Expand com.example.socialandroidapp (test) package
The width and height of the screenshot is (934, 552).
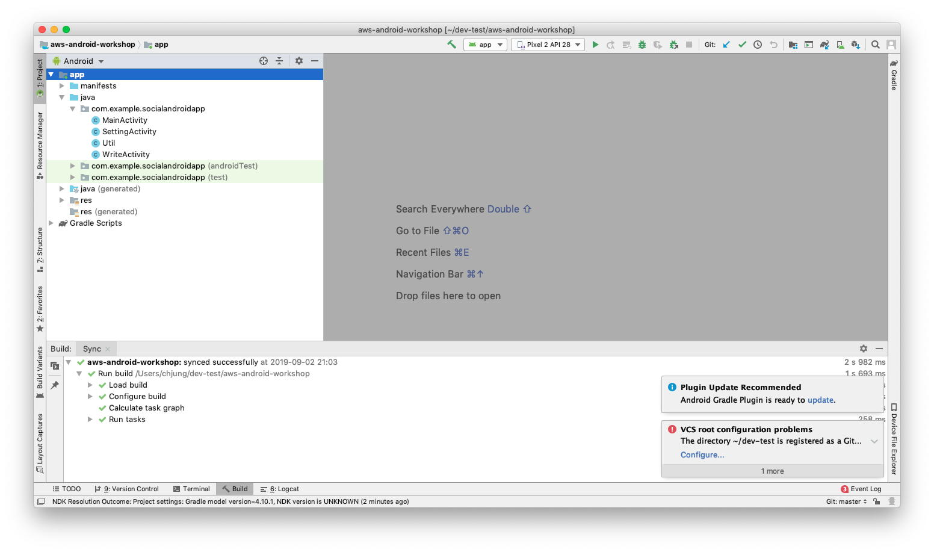click(x=73, y=178)
